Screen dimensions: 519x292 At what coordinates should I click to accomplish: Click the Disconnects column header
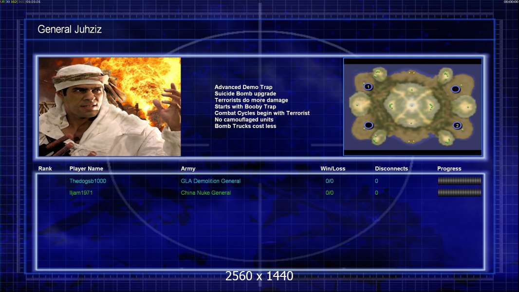391,169
